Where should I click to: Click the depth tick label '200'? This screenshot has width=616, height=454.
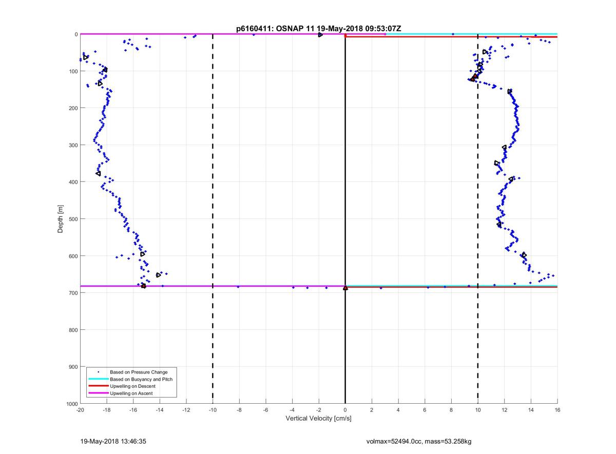[x=73, y=108]
